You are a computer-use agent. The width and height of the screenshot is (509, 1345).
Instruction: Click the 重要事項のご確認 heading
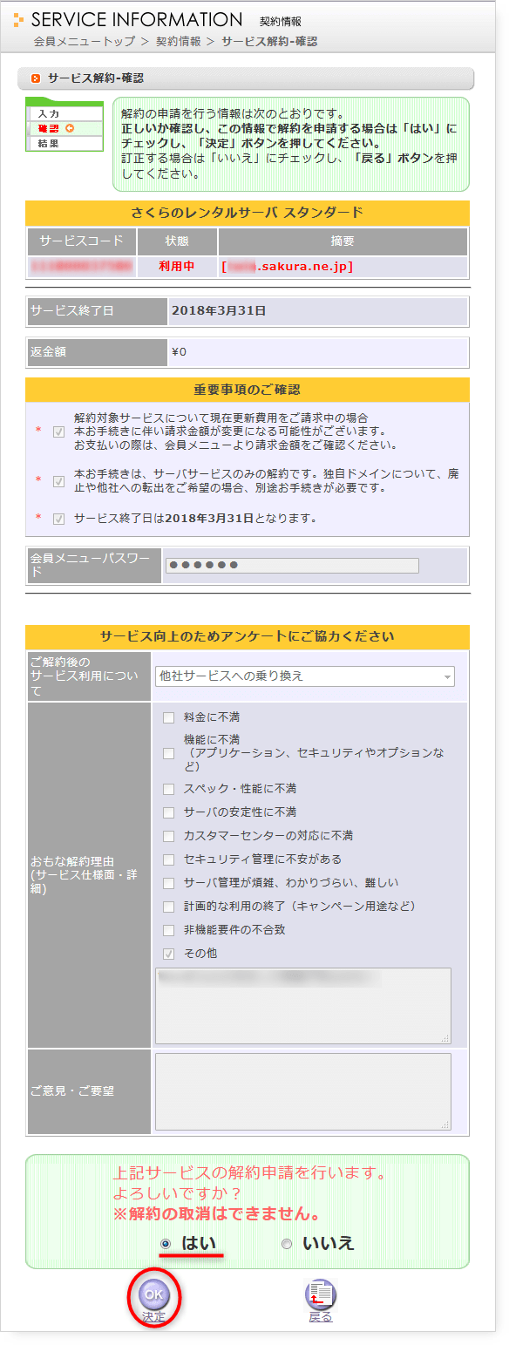tap(248, 390)
